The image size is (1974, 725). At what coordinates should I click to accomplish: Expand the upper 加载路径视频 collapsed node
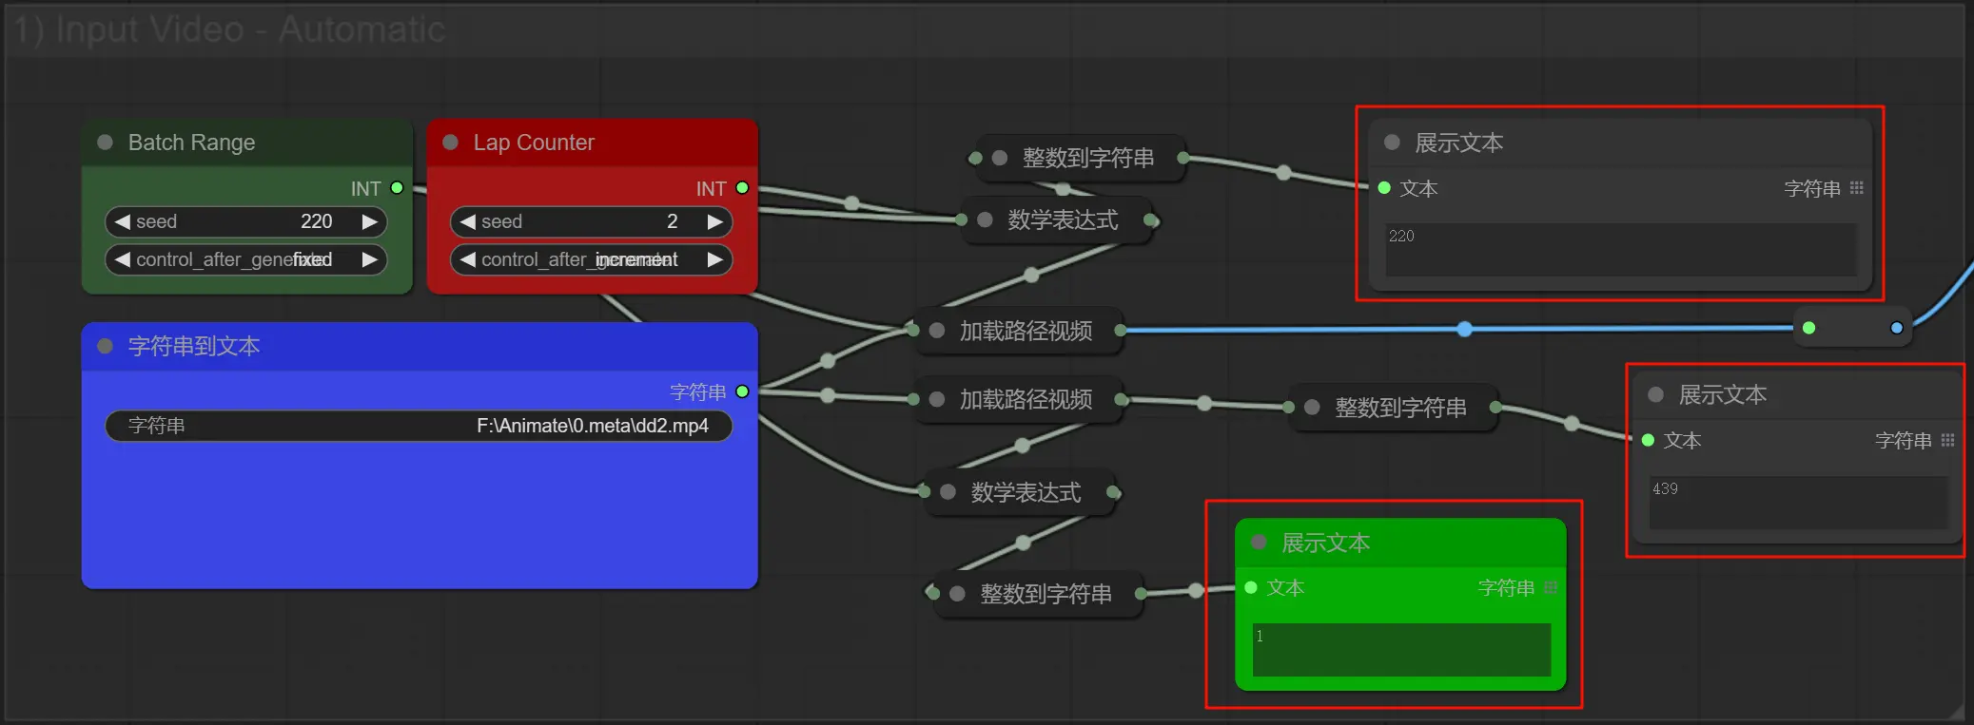click(x=937, y=331)
